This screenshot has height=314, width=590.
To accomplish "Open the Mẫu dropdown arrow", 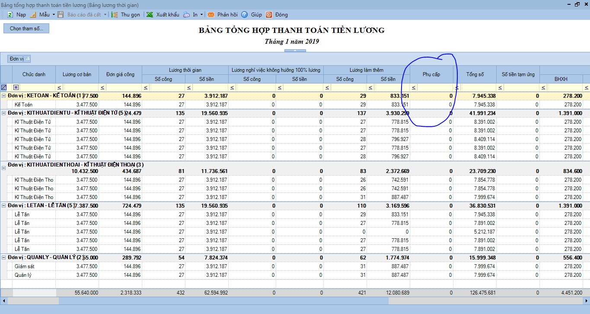I will pyautogui.click(x=54, y=14).
